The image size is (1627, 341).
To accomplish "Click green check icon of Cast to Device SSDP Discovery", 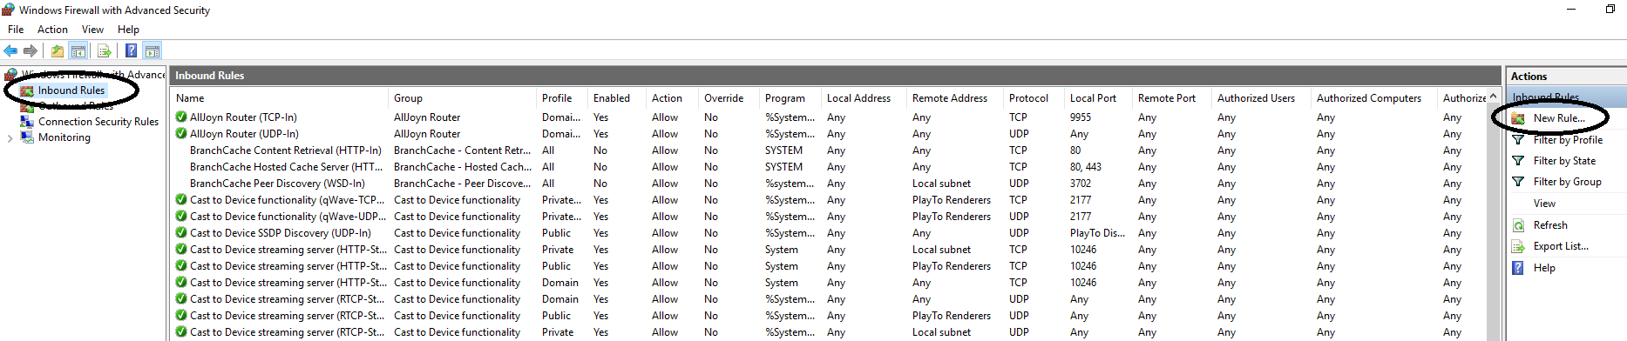I will point(181,232).
